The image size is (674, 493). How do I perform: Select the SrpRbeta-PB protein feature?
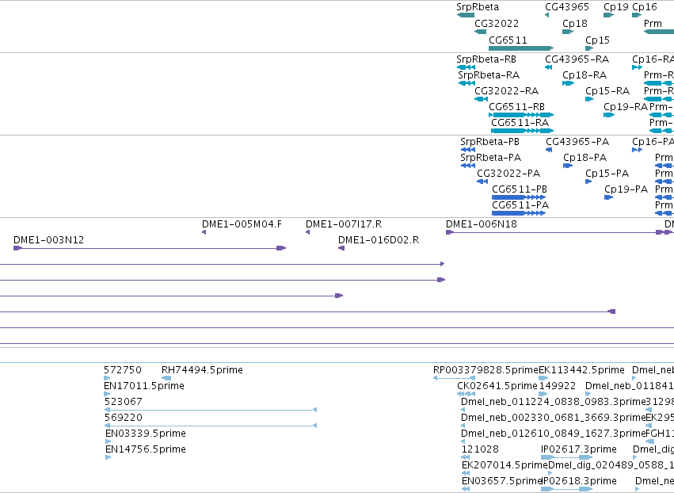(467, 150)
